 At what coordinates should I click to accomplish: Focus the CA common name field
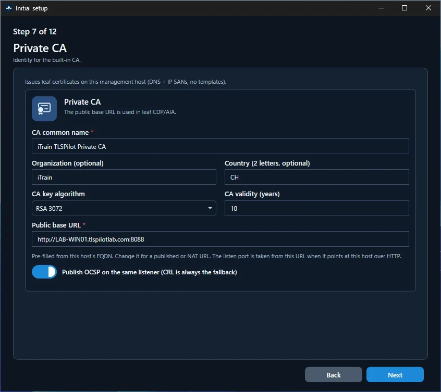click(220, 146)
